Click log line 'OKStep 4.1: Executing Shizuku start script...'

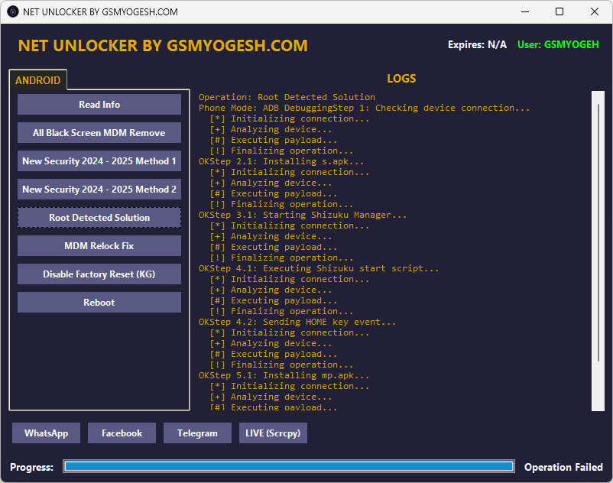click(319, 268)
